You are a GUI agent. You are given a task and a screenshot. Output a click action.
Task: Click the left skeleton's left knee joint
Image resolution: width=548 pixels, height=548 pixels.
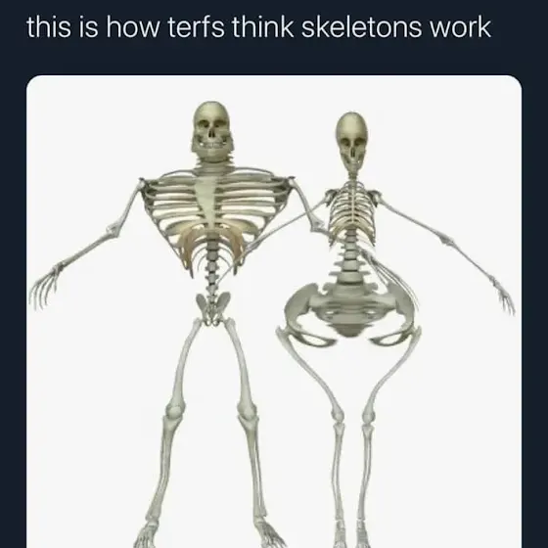[x=174, y=410]
